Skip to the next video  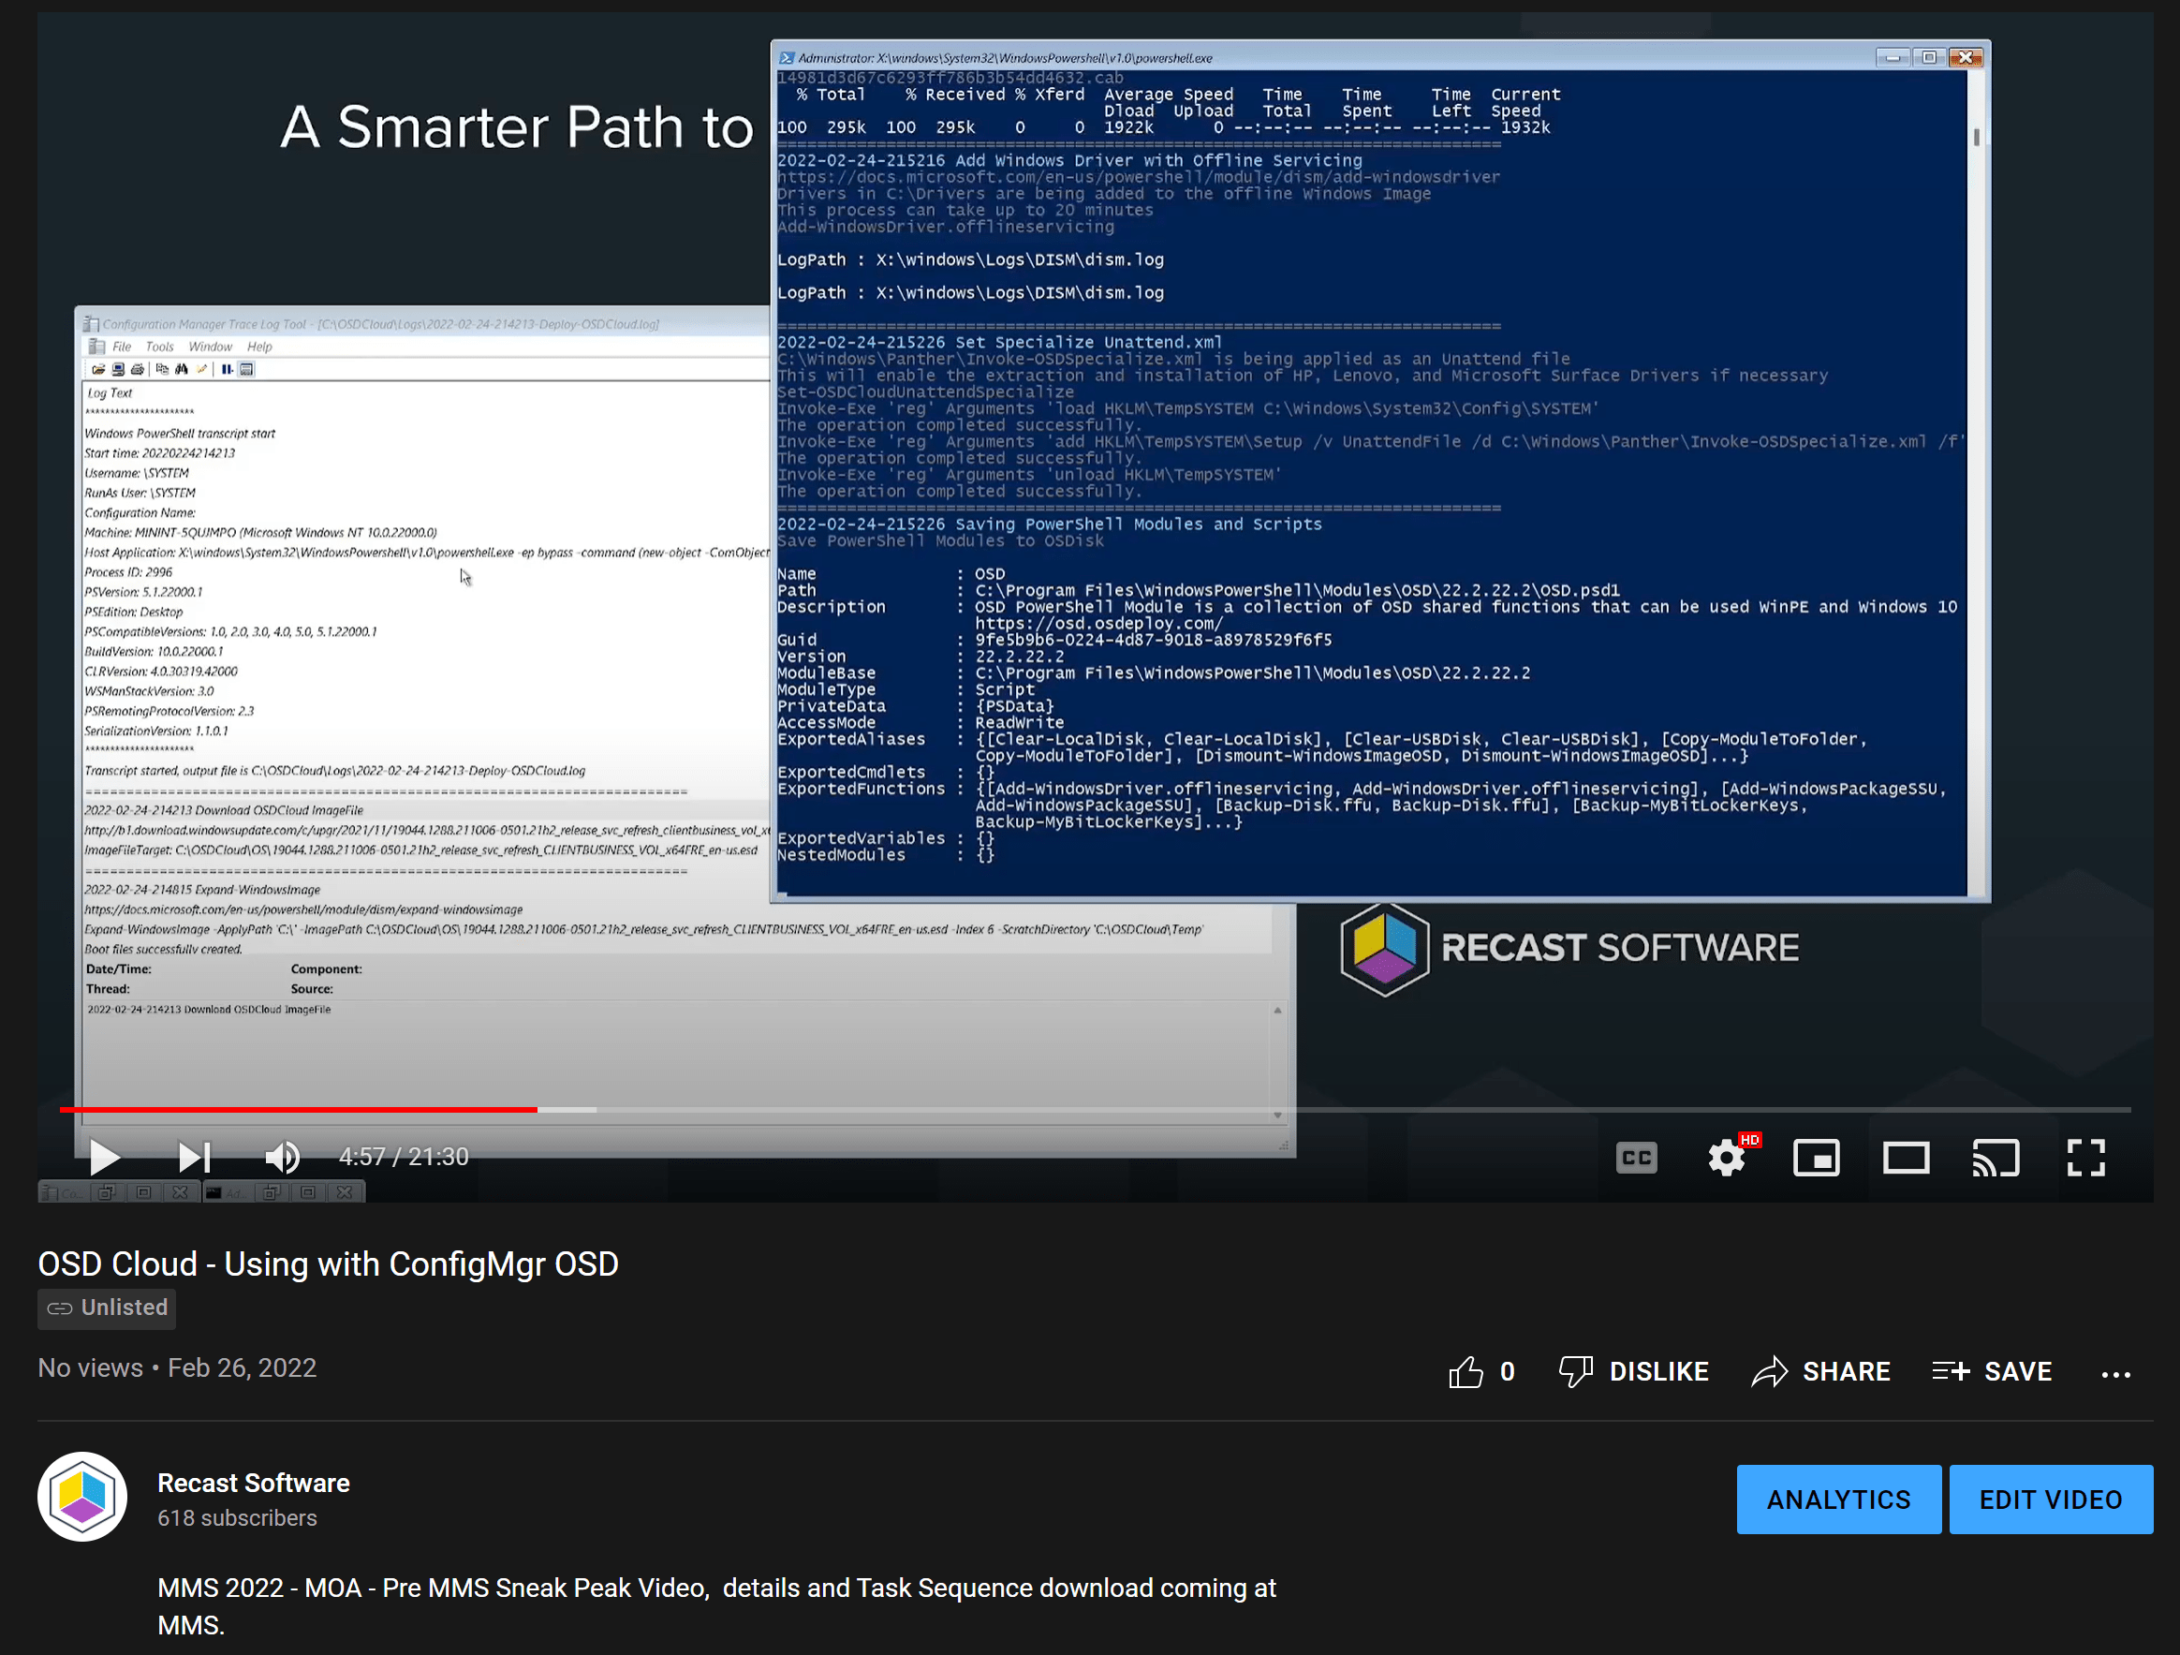(194, 1158)
